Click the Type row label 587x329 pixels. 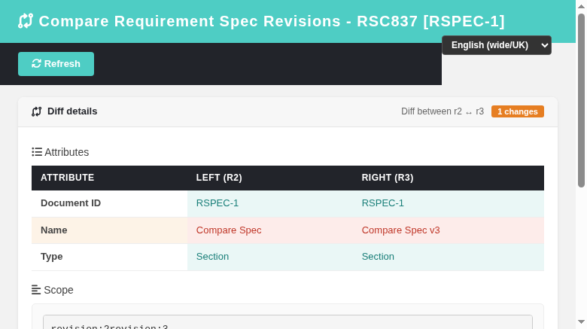pos(52,257)
